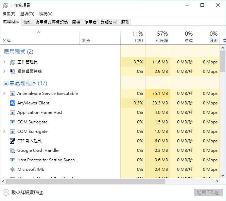Select the 處理程序 tab
Screen dimensions: 226x201
click(11, 22)
